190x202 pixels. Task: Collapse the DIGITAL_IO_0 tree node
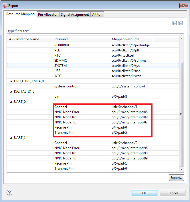(11, 92)
